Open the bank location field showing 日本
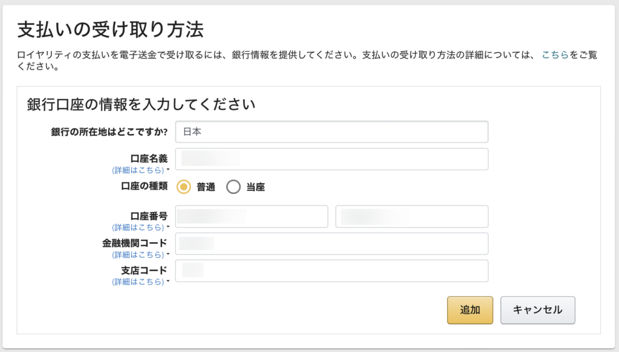 point(331,132)
